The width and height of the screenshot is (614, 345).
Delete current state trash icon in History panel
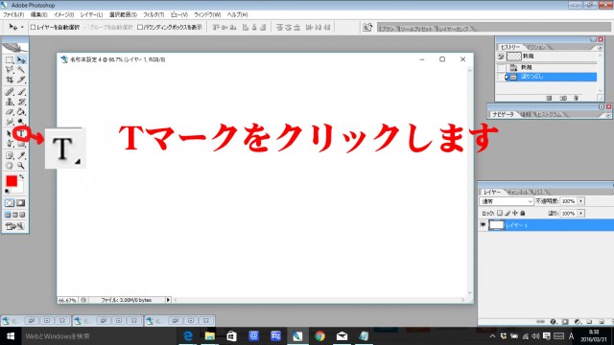pos(576,98)
